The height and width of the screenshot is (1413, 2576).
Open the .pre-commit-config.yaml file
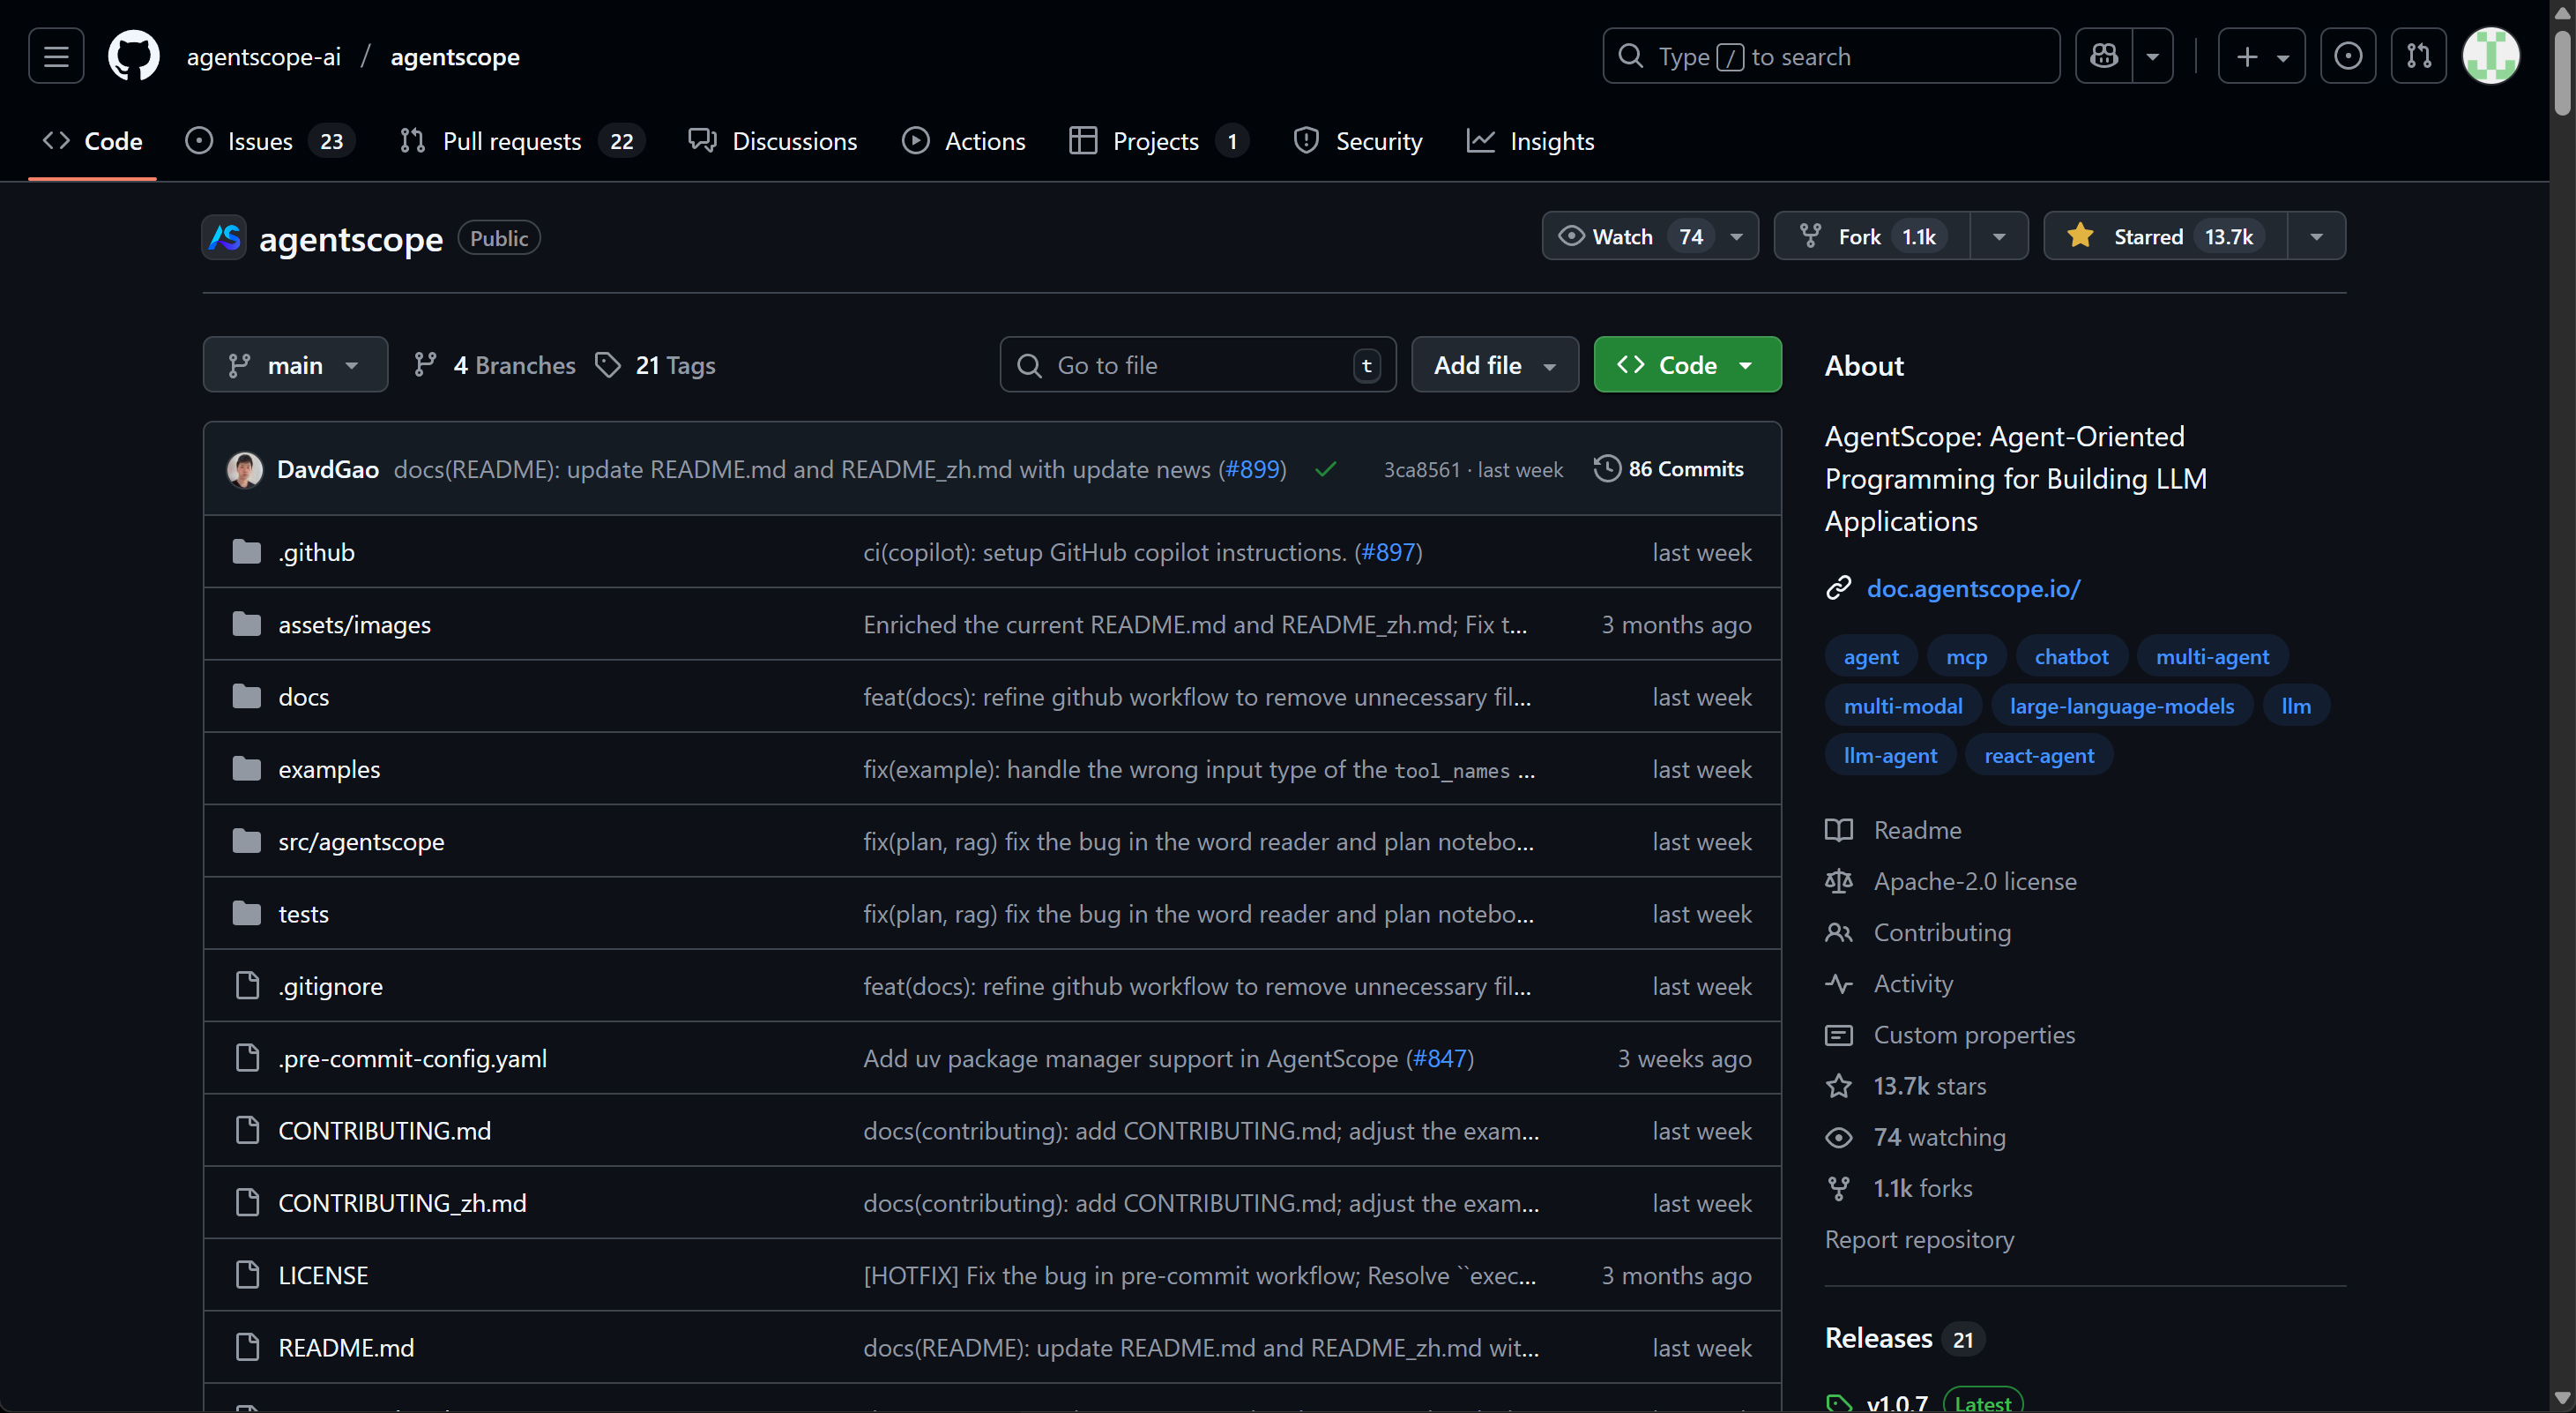(412, 1058)
